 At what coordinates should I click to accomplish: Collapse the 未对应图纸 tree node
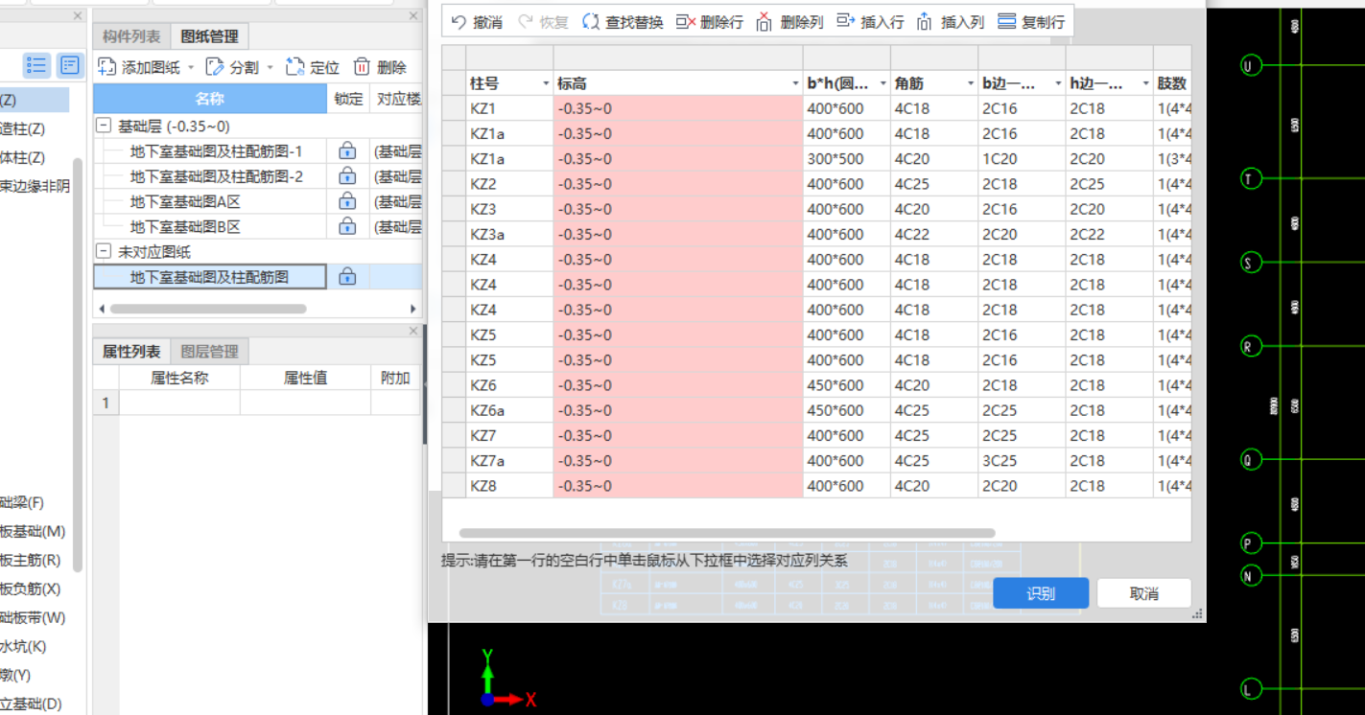[x=104, y=251]
